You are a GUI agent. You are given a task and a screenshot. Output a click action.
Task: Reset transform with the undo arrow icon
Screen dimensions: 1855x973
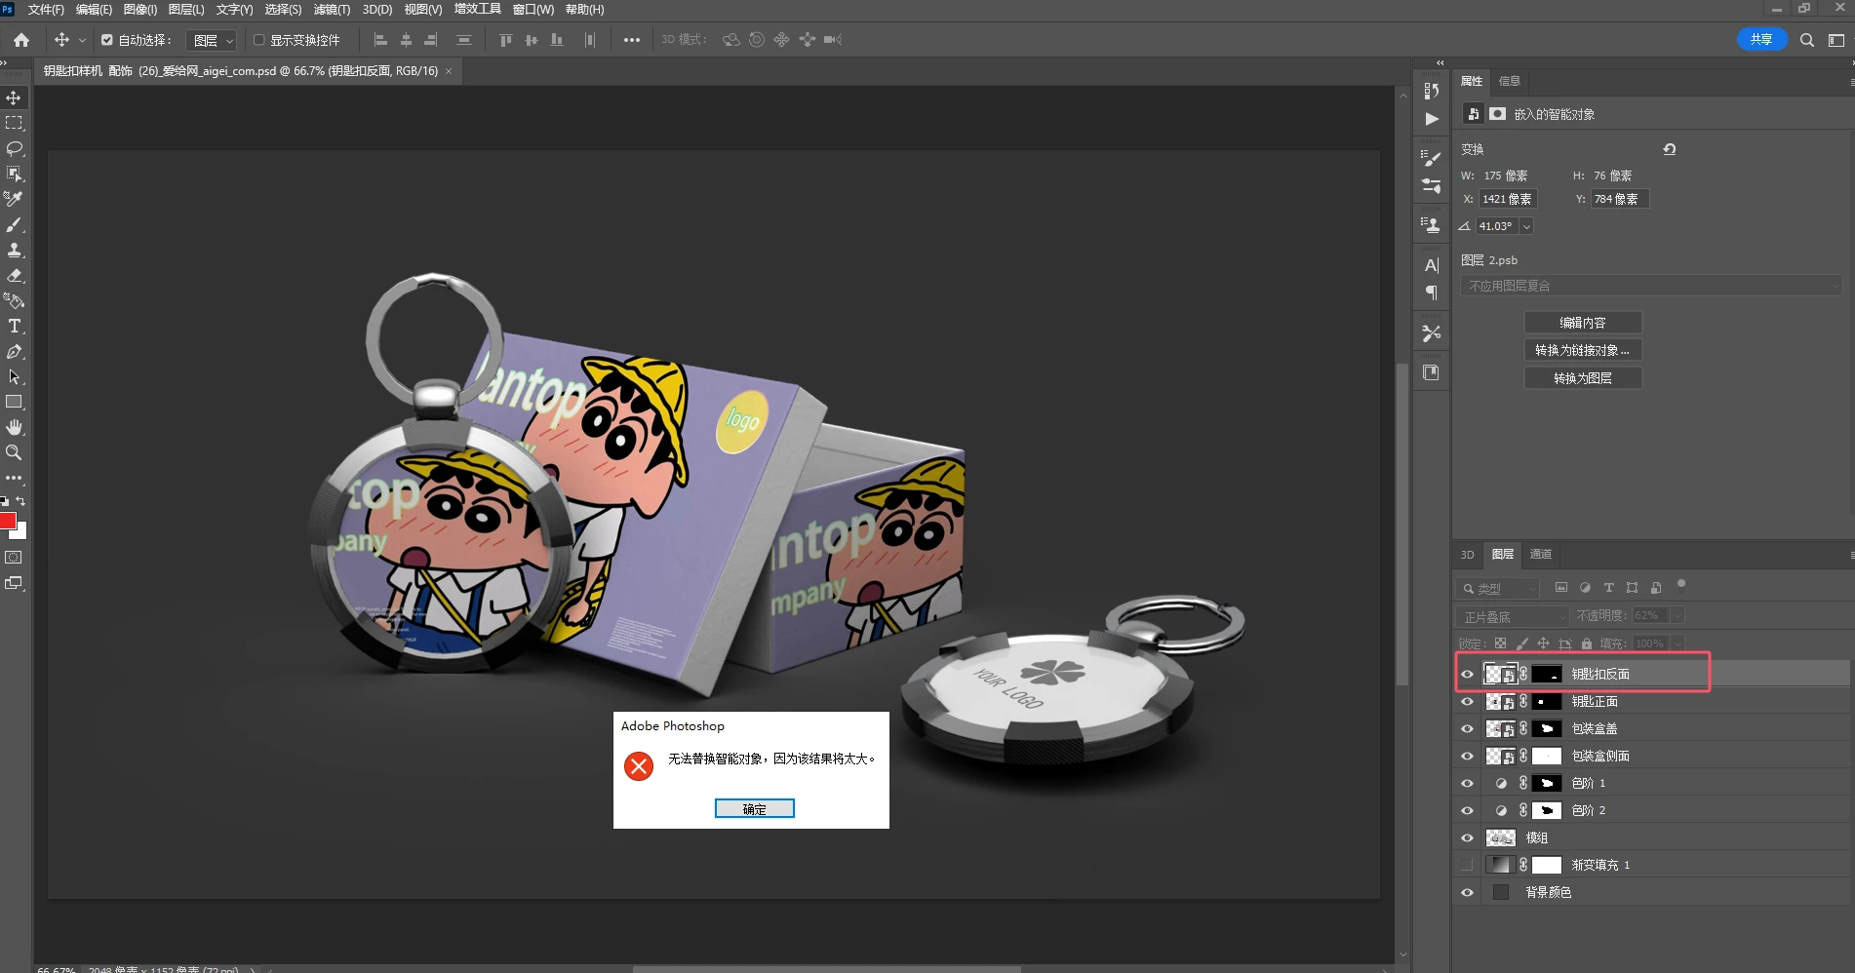pos(1669,149)
